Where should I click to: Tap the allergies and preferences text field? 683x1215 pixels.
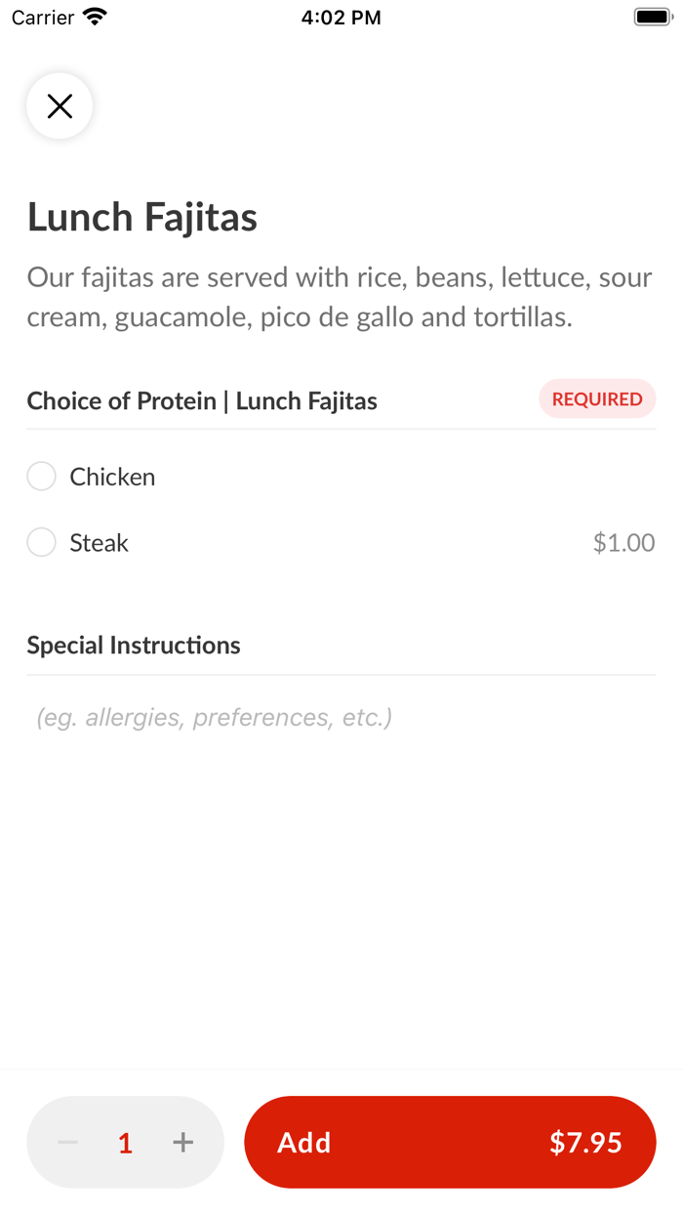(213, 717)
